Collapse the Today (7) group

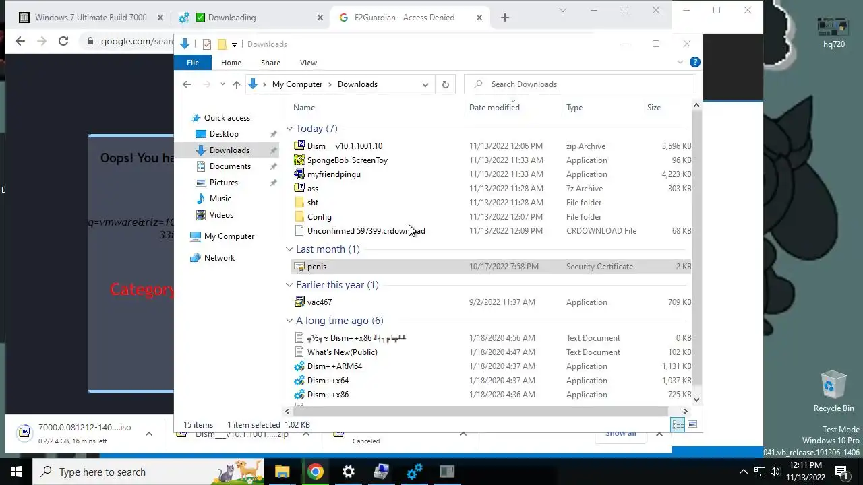(x=289, y=129)
